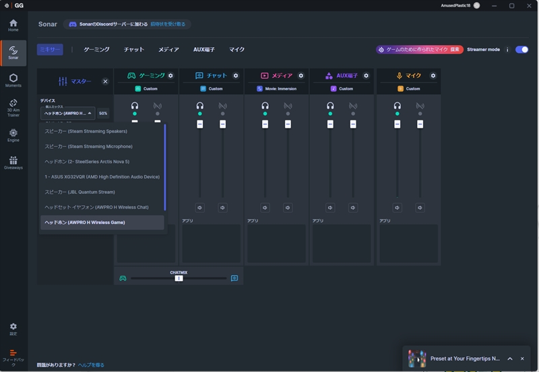Screen dimensions: 539x372
Task: Open the Home sidebar page
Action: 13,26
